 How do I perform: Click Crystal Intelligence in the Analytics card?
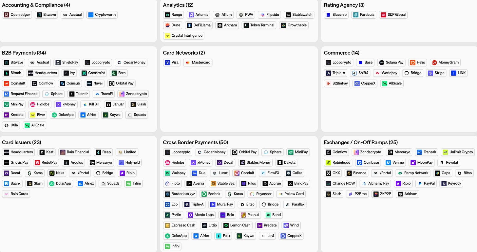183,36
